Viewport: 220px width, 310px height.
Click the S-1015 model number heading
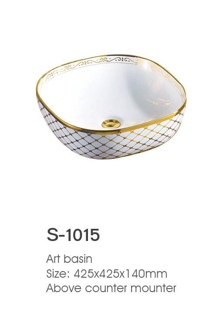73,235
